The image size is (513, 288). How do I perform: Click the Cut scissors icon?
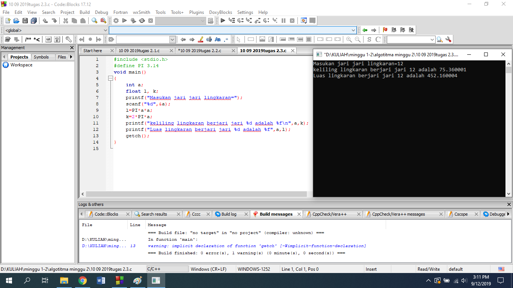(x=66, y=21)
